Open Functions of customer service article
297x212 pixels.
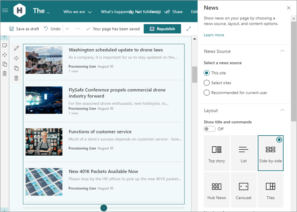(x=100, y=132)
